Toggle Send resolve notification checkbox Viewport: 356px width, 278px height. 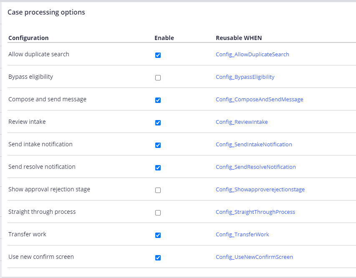coord(158,168)
